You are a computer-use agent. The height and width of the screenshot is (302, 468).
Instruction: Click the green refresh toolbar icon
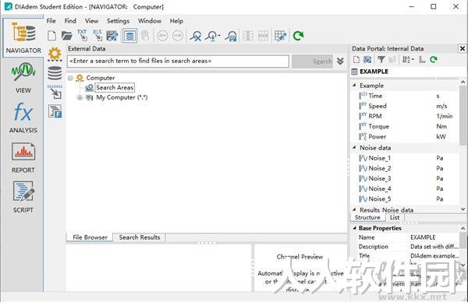pyautogui.click(x=298, y=36)
